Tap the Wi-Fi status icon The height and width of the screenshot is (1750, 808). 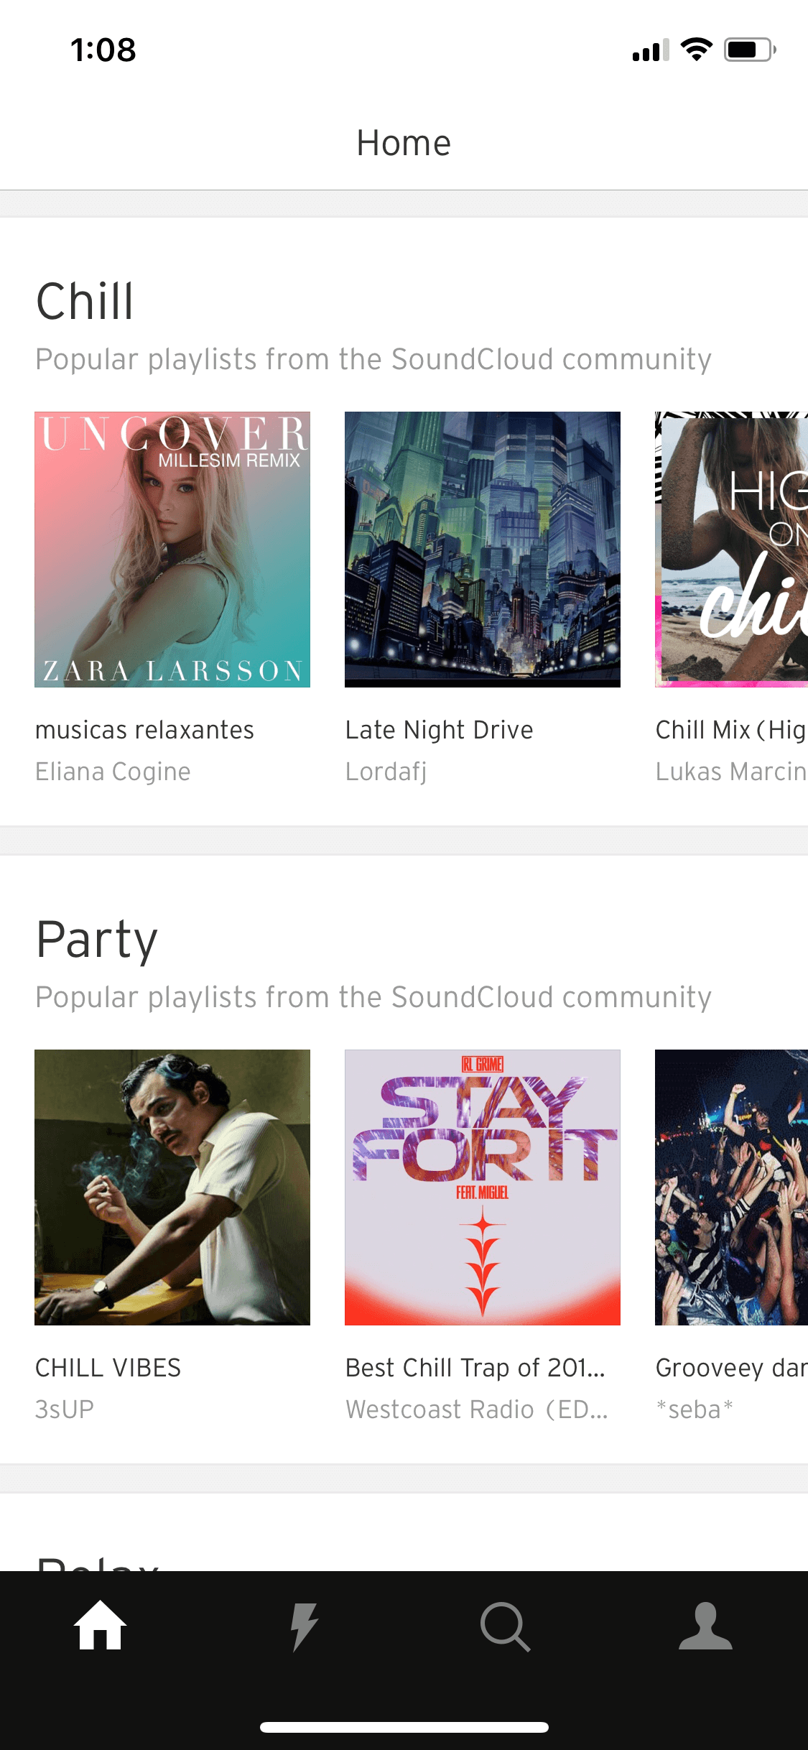(x=696, y=50)
